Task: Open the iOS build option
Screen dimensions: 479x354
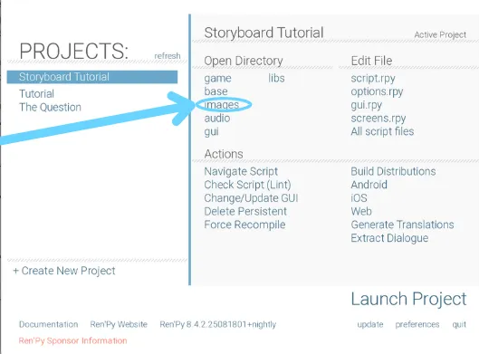Action: (x=359, y=198)
